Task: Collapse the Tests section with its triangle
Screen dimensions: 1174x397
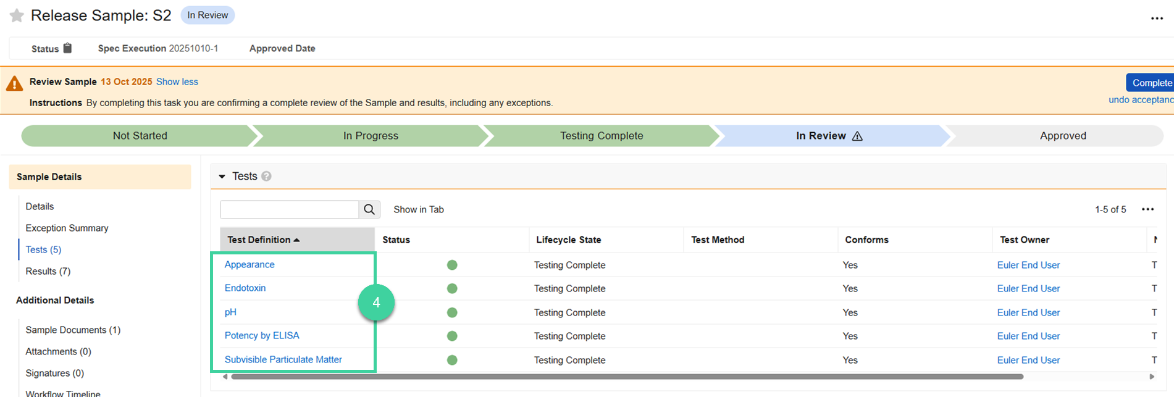Action: coord(222,177)
